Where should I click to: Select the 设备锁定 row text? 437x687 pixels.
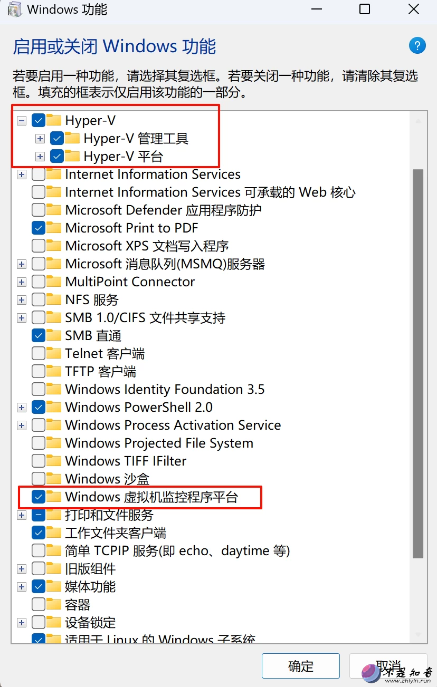point(90,622)
